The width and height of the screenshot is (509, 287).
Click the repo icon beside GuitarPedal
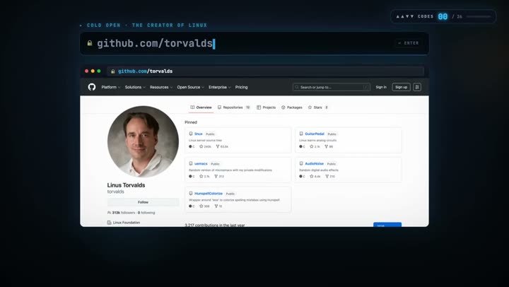click(x=301, y=134)
